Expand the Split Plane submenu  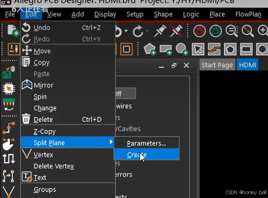pyautogui.click(x=67, y=142)
